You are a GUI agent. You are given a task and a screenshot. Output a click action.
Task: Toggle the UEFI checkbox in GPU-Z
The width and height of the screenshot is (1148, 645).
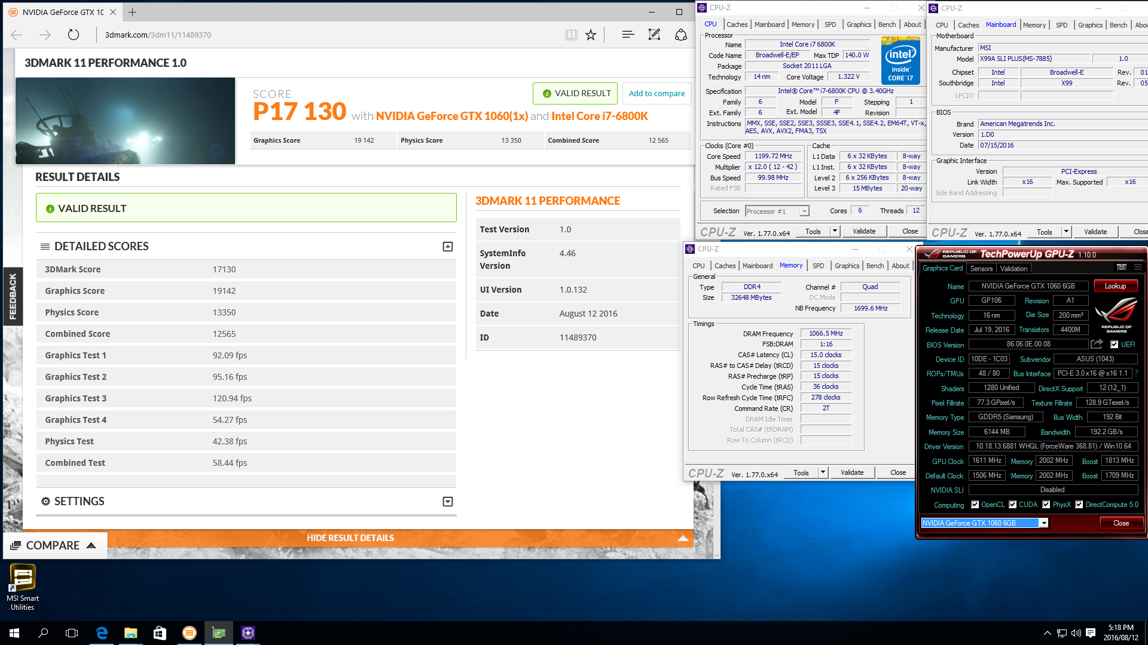click(1114, 345)
